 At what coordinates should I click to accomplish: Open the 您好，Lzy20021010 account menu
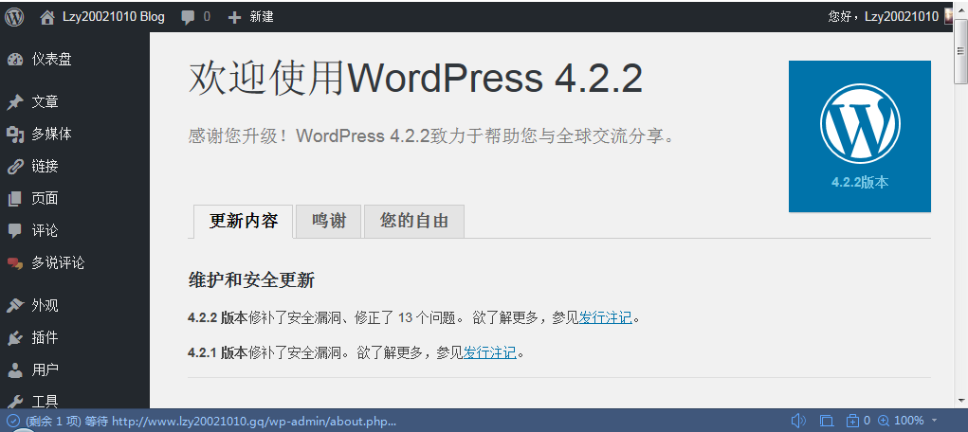click(x=883, y=17)
